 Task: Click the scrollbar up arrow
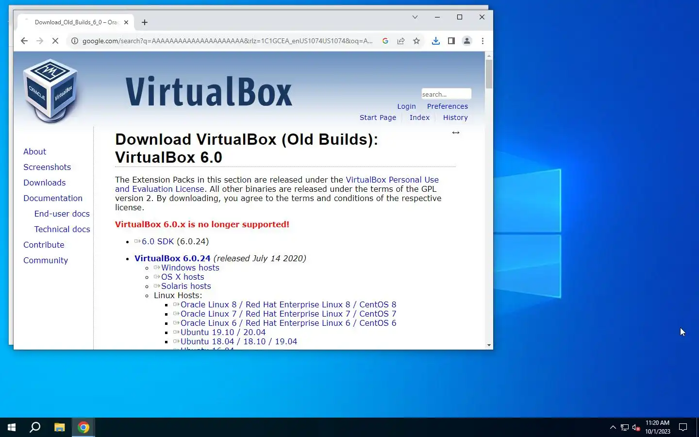[x=489, y=55]
